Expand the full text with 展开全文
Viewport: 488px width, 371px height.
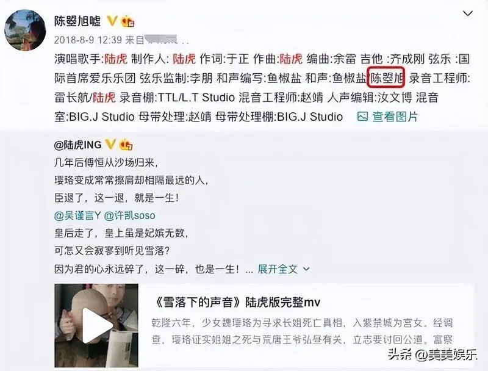278,269
